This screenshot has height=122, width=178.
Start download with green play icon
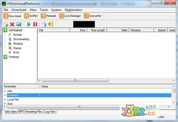coord(29,24)
